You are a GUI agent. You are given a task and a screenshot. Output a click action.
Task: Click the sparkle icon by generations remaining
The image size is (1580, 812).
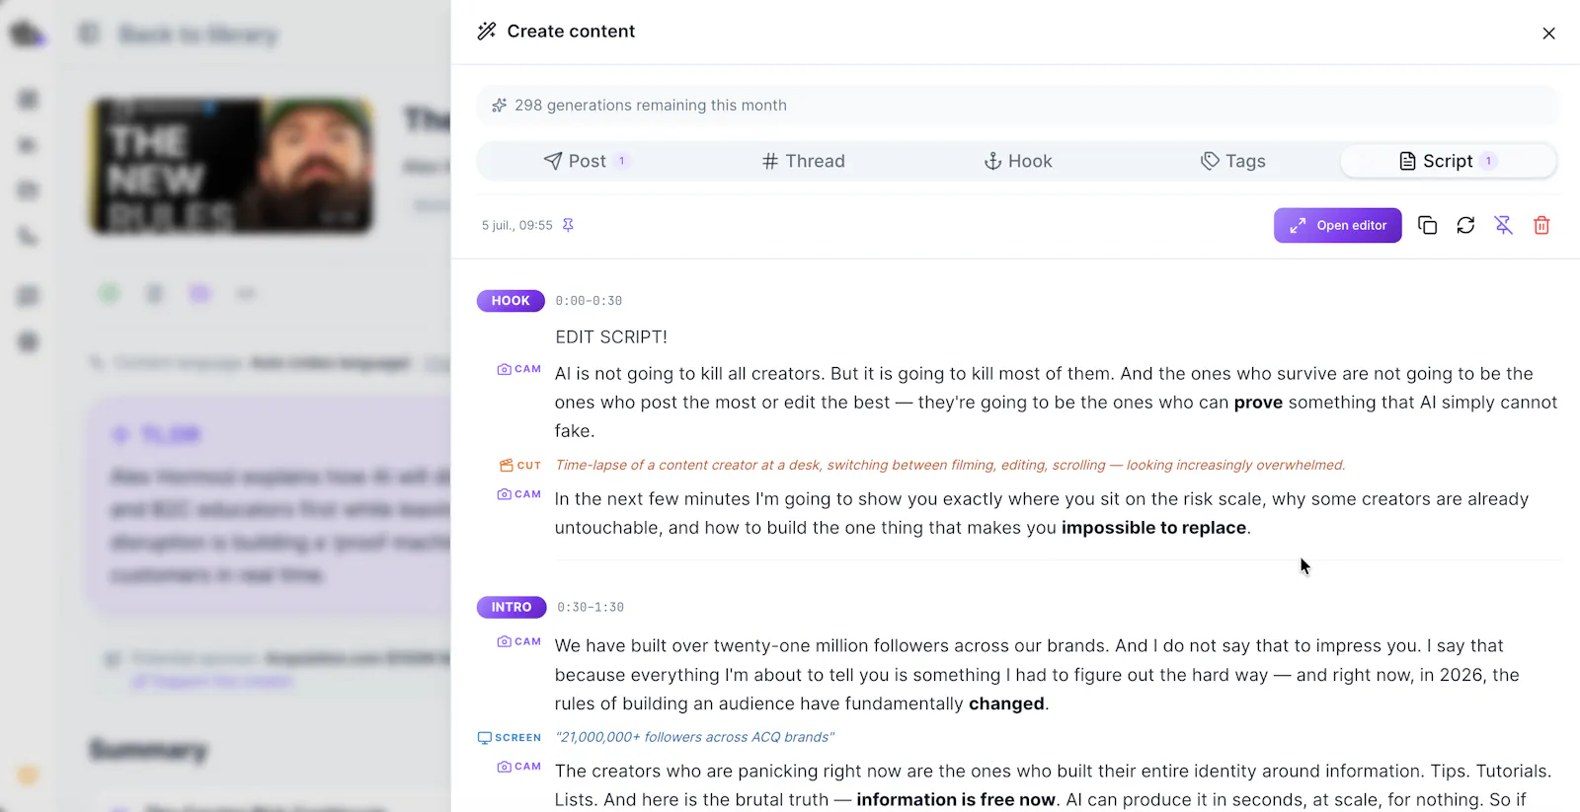(x=500, y=106)
